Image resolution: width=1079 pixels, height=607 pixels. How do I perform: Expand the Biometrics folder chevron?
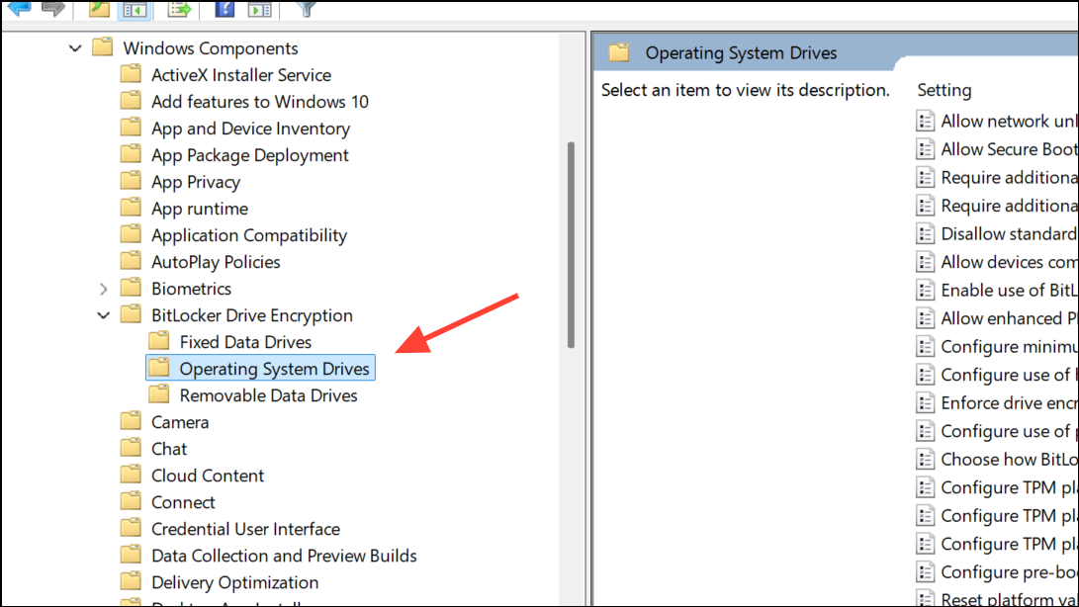pos(103,289)
